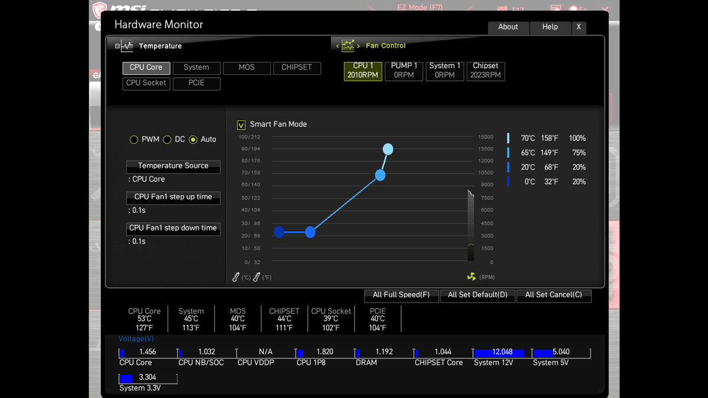
Task: Click the CPU NB/SOC 1.032 voltage bar
Action: click(x=206, y=353)
